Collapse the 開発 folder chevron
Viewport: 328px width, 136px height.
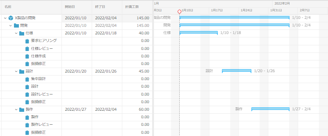click(11, 26)
